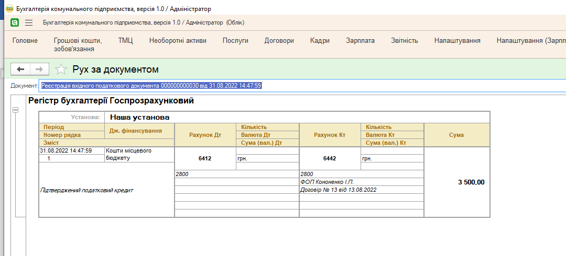The height and width of the screenshot is (256, 566).
Task: Go forward with the right arrow button
Action: coord(39,69)
